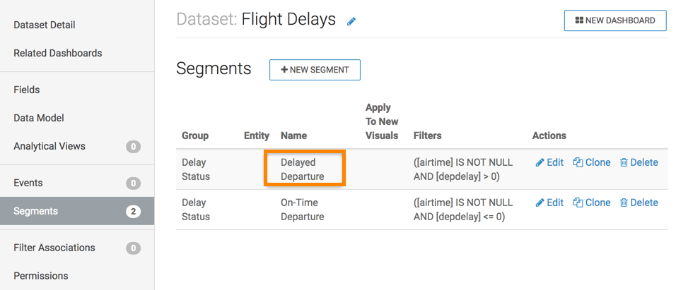
Task: Go to the Permissions page
Action: [x=41, y=276]
